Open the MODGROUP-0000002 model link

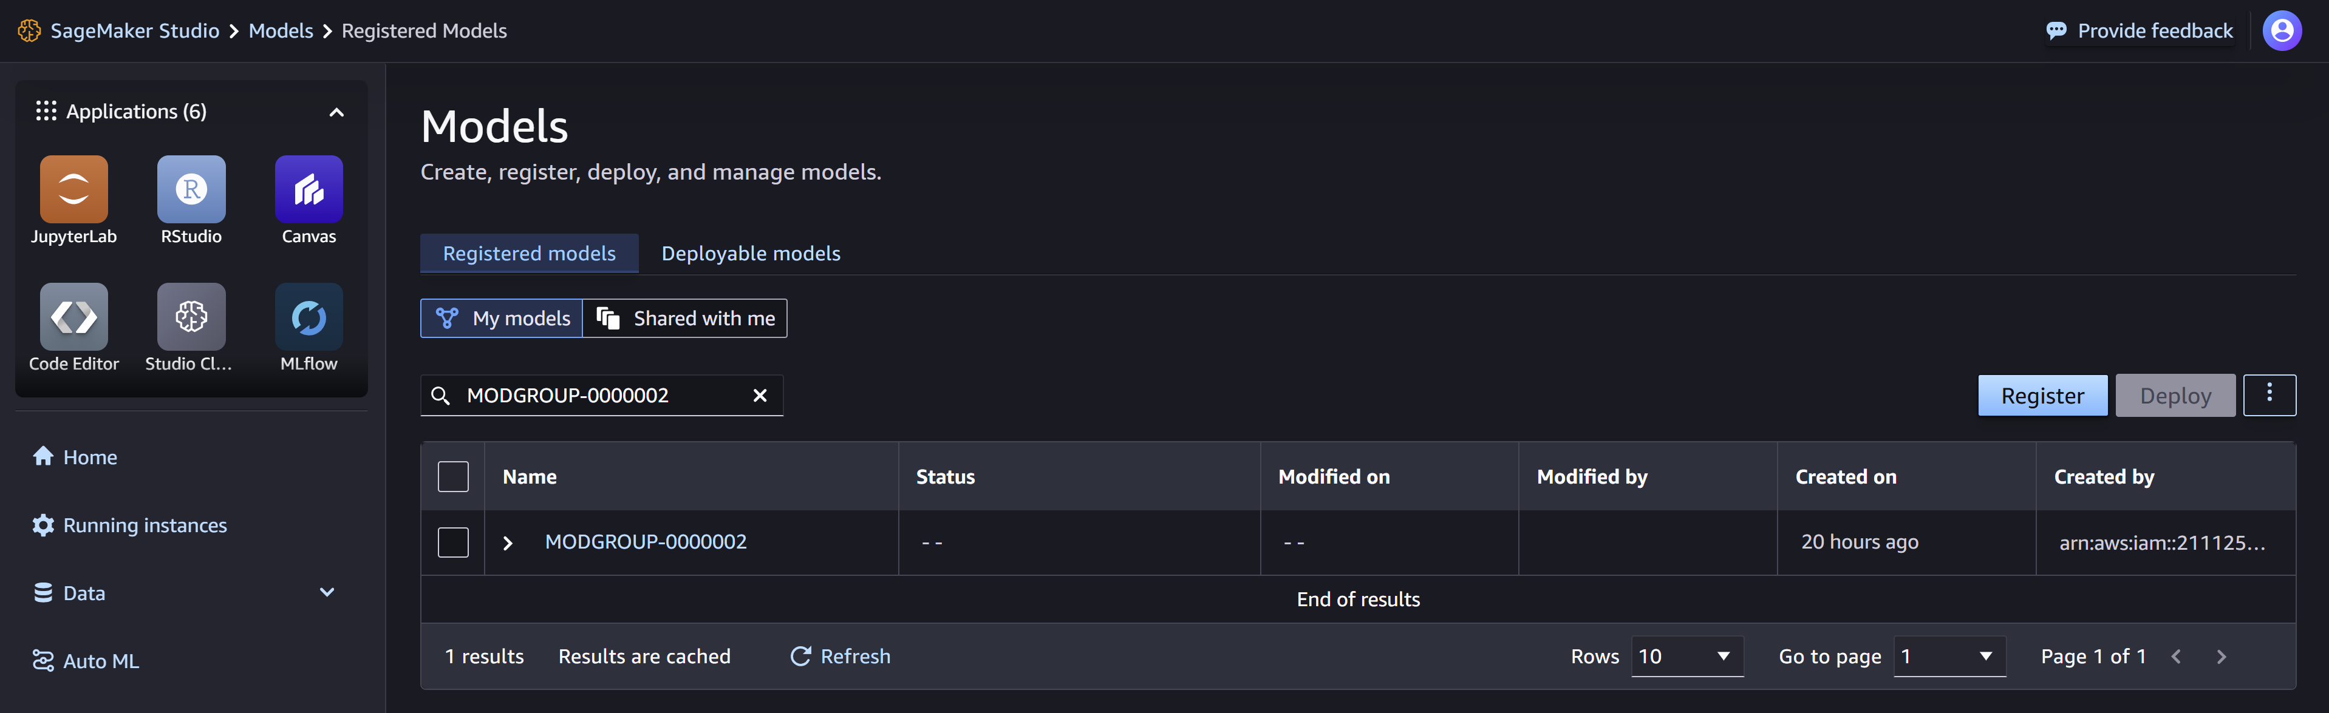646,541
